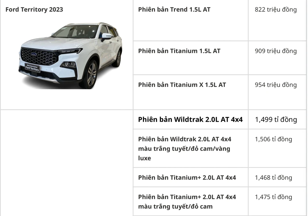This screenshot has width=308, height=216.
Task: Select Titanium+ màu trắng tuyết/đỏ cam version
Action: point(187,202)
